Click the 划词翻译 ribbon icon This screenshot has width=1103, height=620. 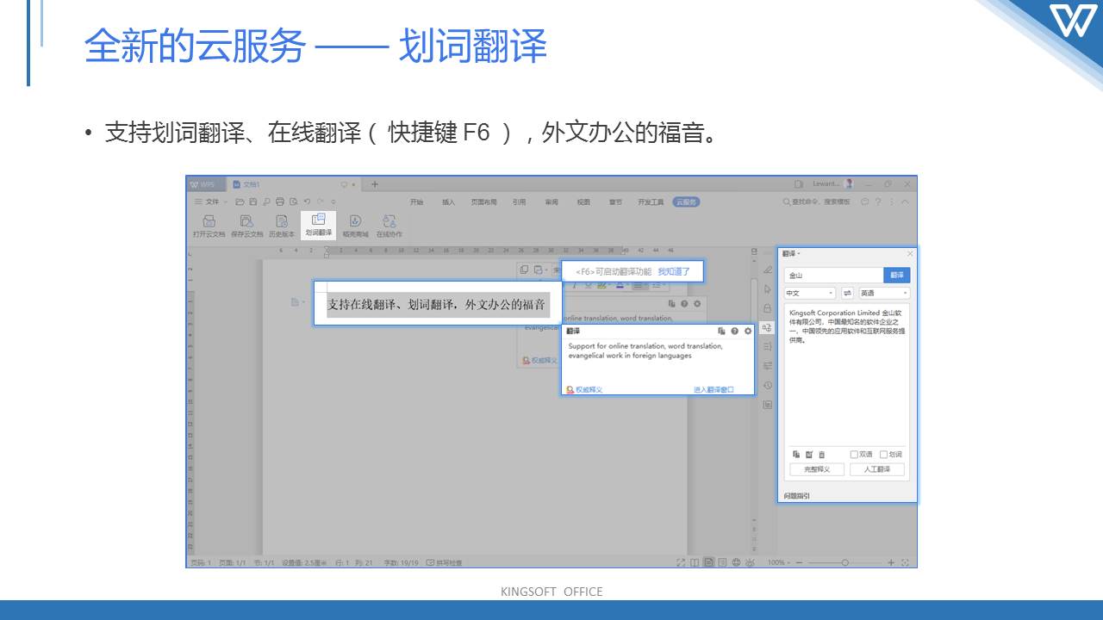(318, 225)
